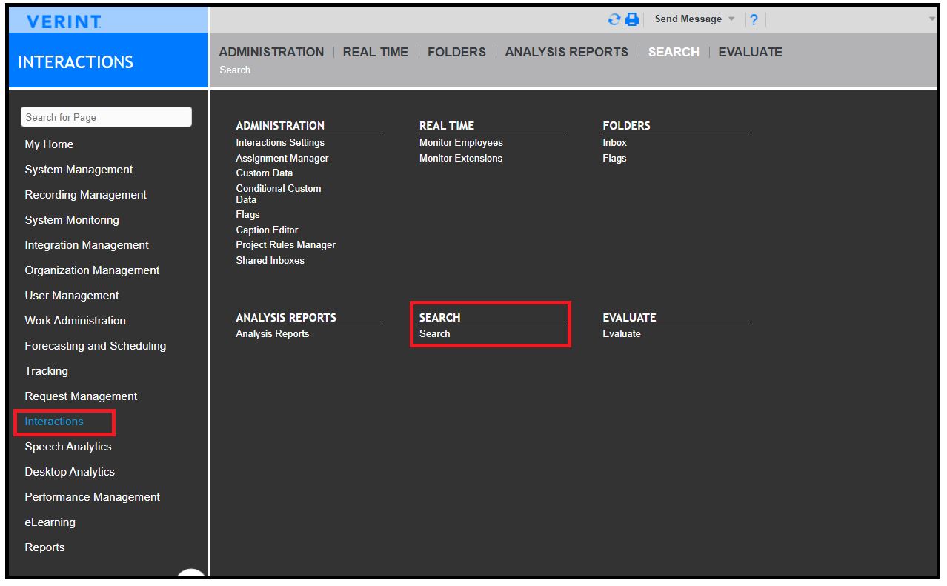The height and width of the screenshot is (586, 947).
Task: Open the ANALYSIS REPORTS tab in the top navigation
Action: click(566, 52)
